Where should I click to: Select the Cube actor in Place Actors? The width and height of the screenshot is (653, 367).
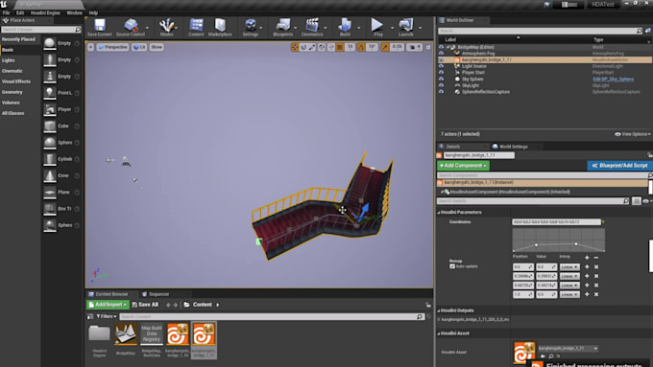pyautogui.click(x=61, y=126)
